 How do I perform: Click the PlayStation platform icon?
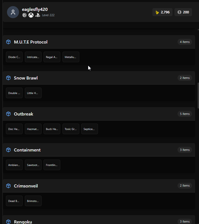pos(38,15)
